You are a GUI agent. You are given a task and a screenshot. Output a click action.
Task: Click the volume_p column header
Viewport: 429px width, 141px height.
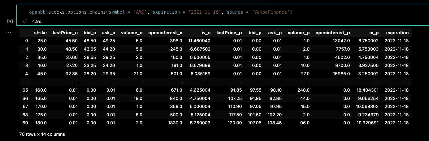[299, 32]
